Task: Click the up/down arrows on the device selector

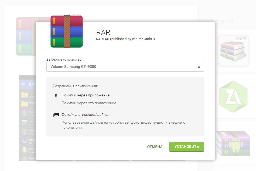Action: [199, 67]
